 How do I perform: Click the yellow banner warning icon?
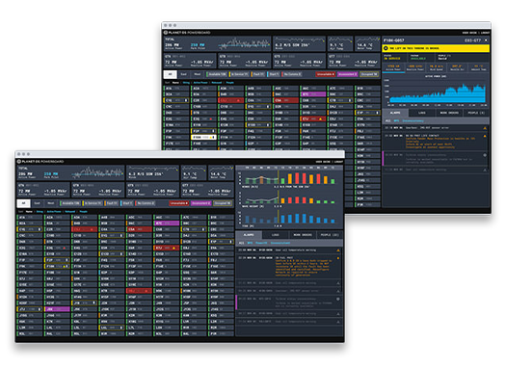(x=386, y=48)
